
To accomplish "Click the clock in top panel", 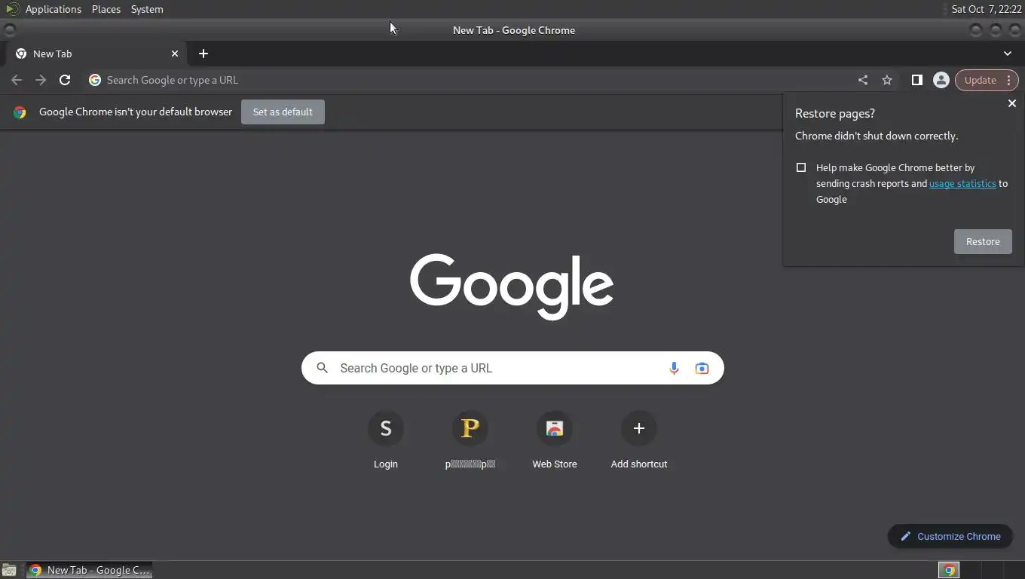I will (987, 9).
